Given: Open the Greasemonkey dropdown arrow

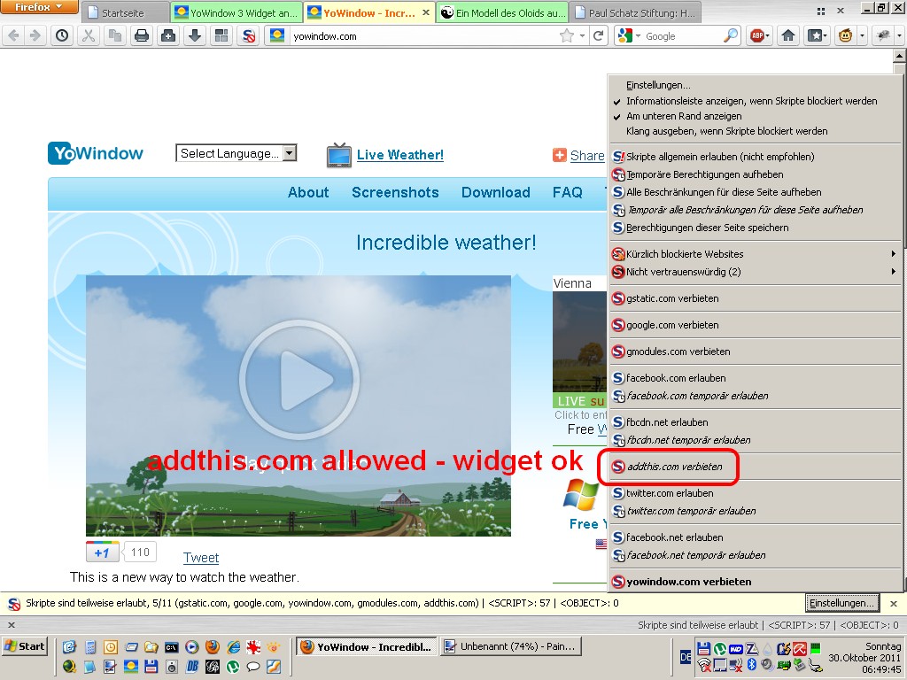Looking at the screenshot, I should click(x=861, y=35).
